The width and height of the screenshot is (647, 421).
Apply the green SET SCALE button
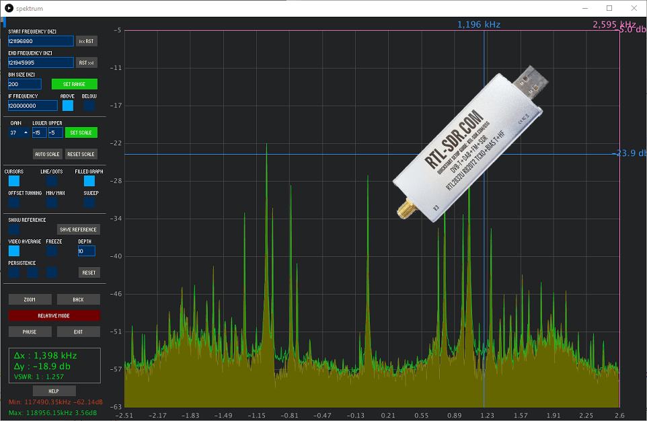point(81,132)
